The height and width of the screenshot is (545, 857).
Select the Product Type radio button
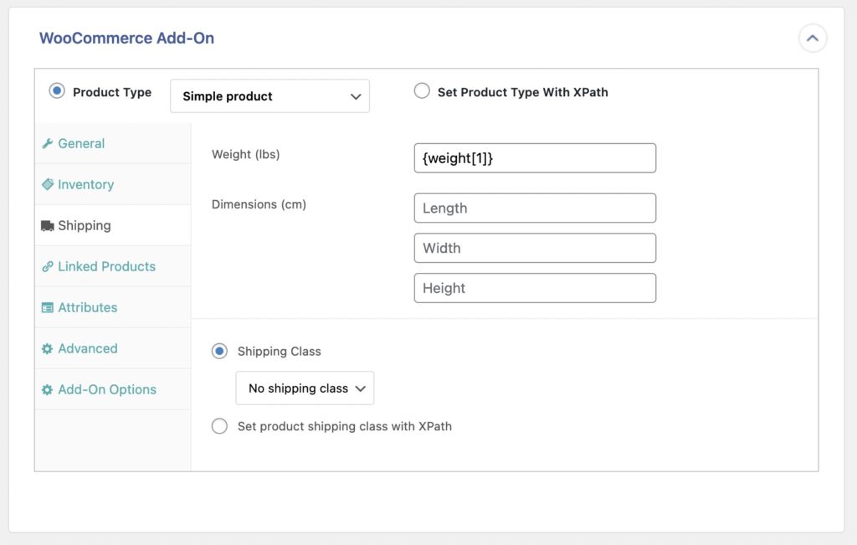tap(55, 92)
